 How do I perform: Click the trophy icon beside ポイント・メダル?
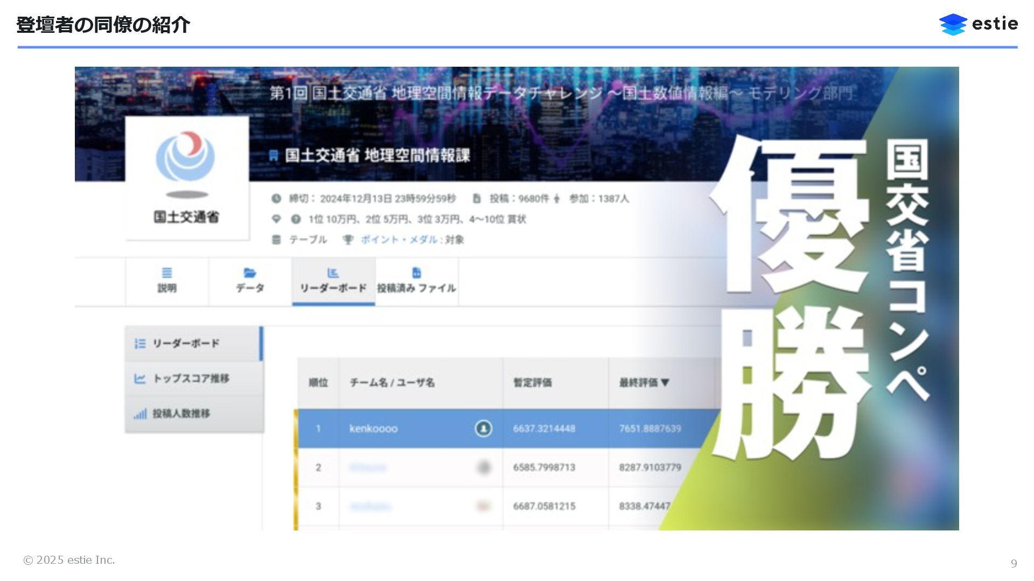[348, 239]
